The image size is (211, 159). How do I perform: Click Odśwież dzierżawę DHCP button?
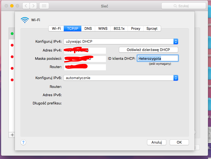(148, 50)
